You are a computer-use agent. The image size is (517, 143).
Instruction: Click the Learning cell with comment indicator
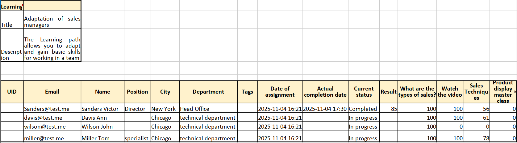pos(12,6)
